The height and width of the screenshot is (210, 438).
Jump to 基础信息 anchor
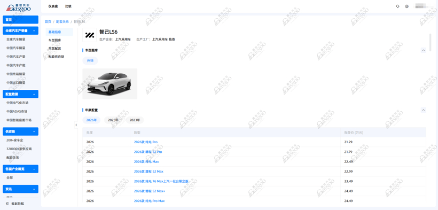click(59, 32)
